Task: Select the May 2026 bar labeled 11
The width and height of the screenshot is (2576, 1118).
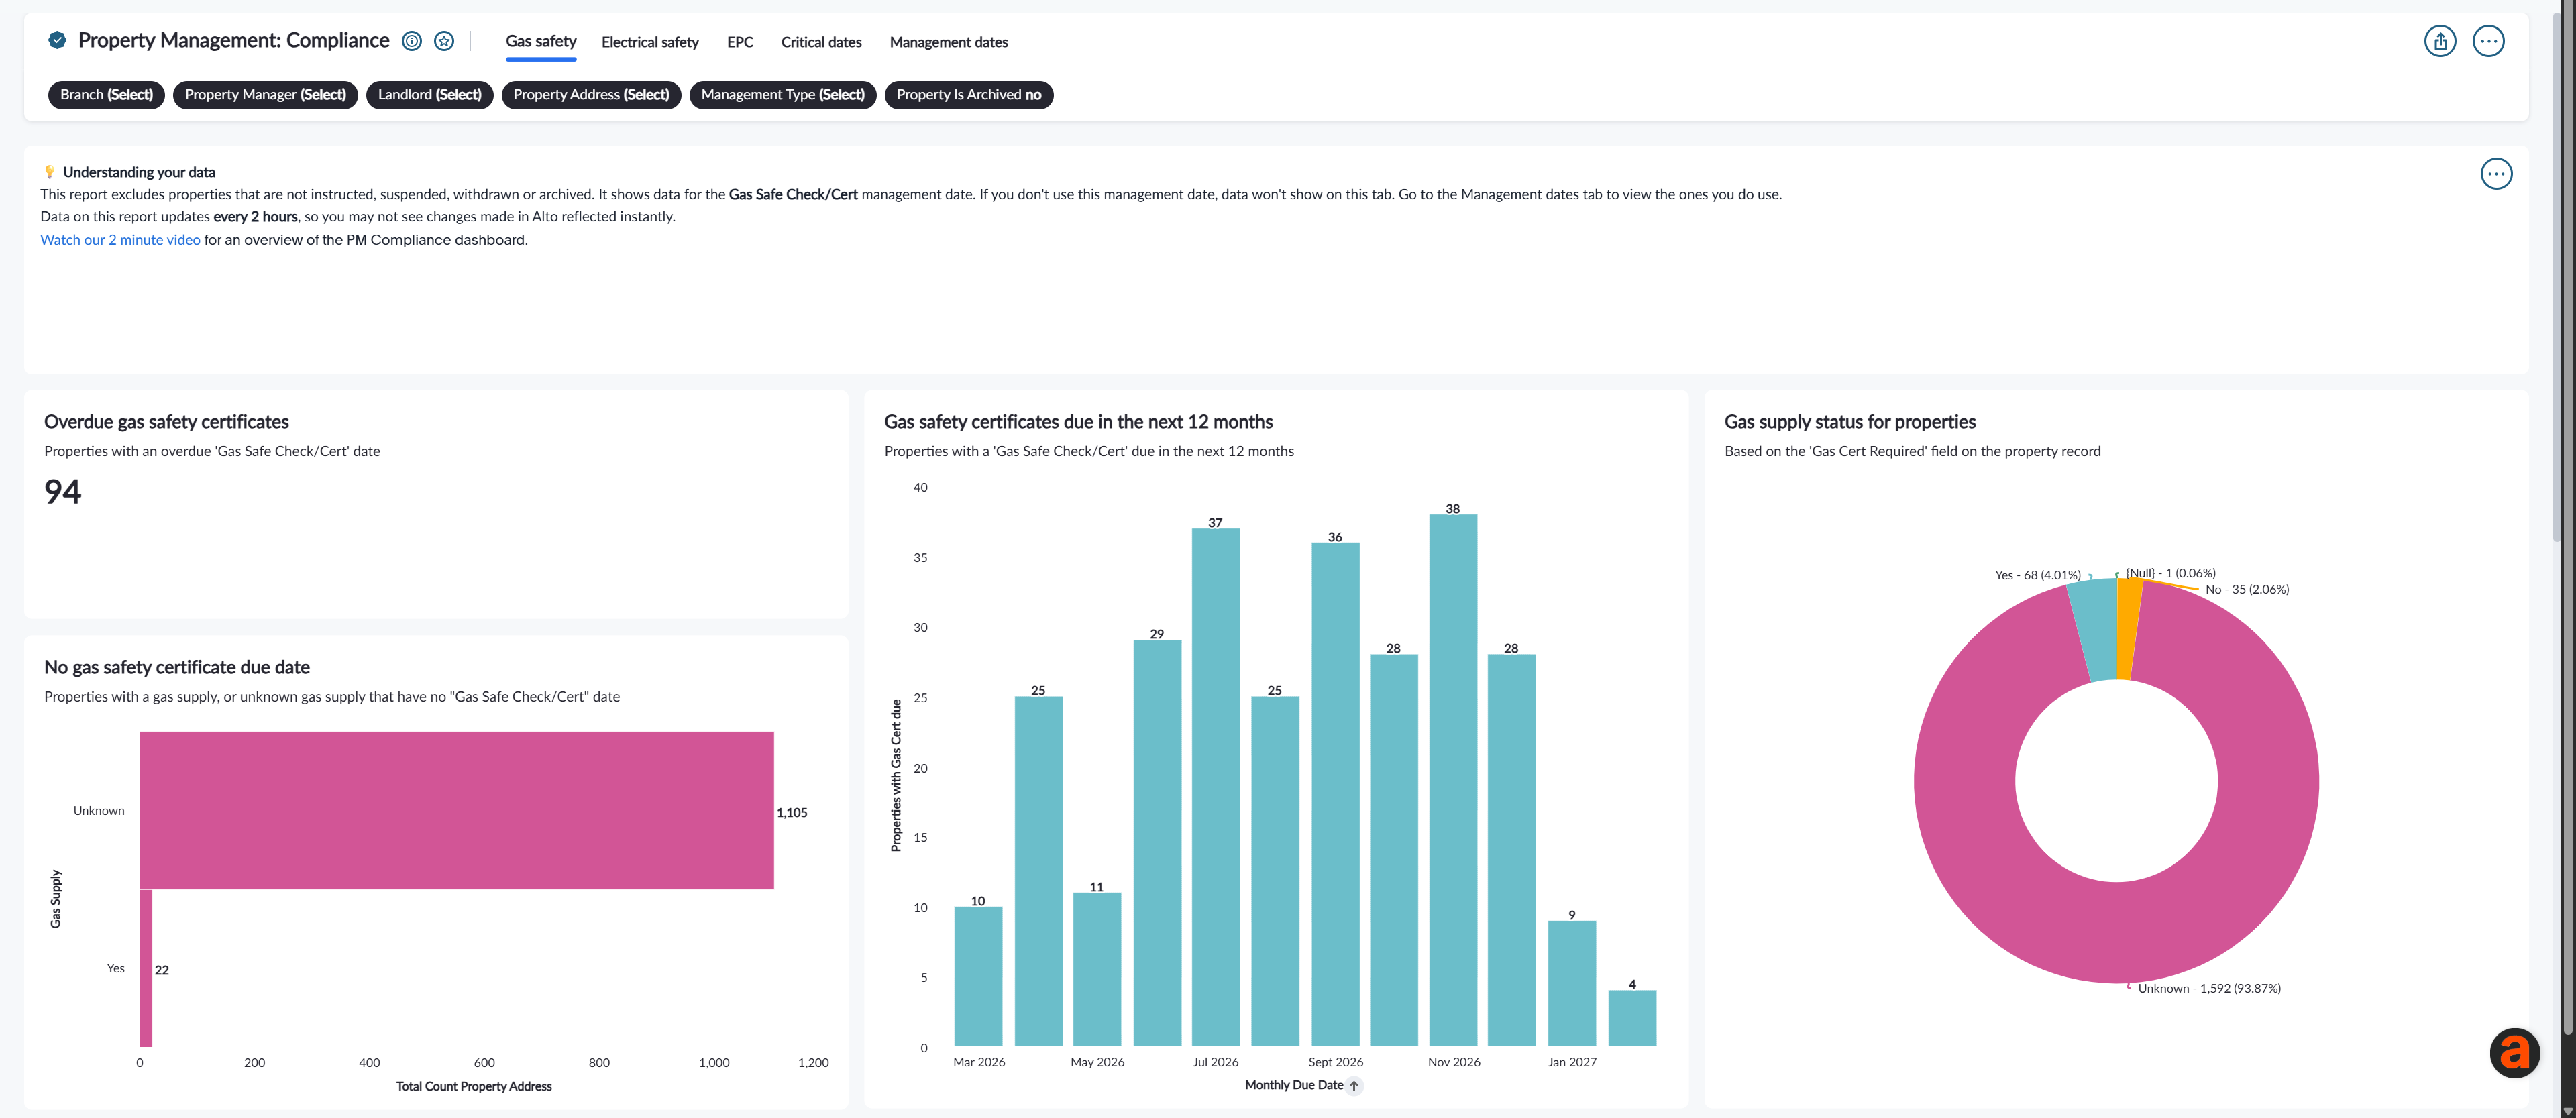Action: coord(1097,969)
